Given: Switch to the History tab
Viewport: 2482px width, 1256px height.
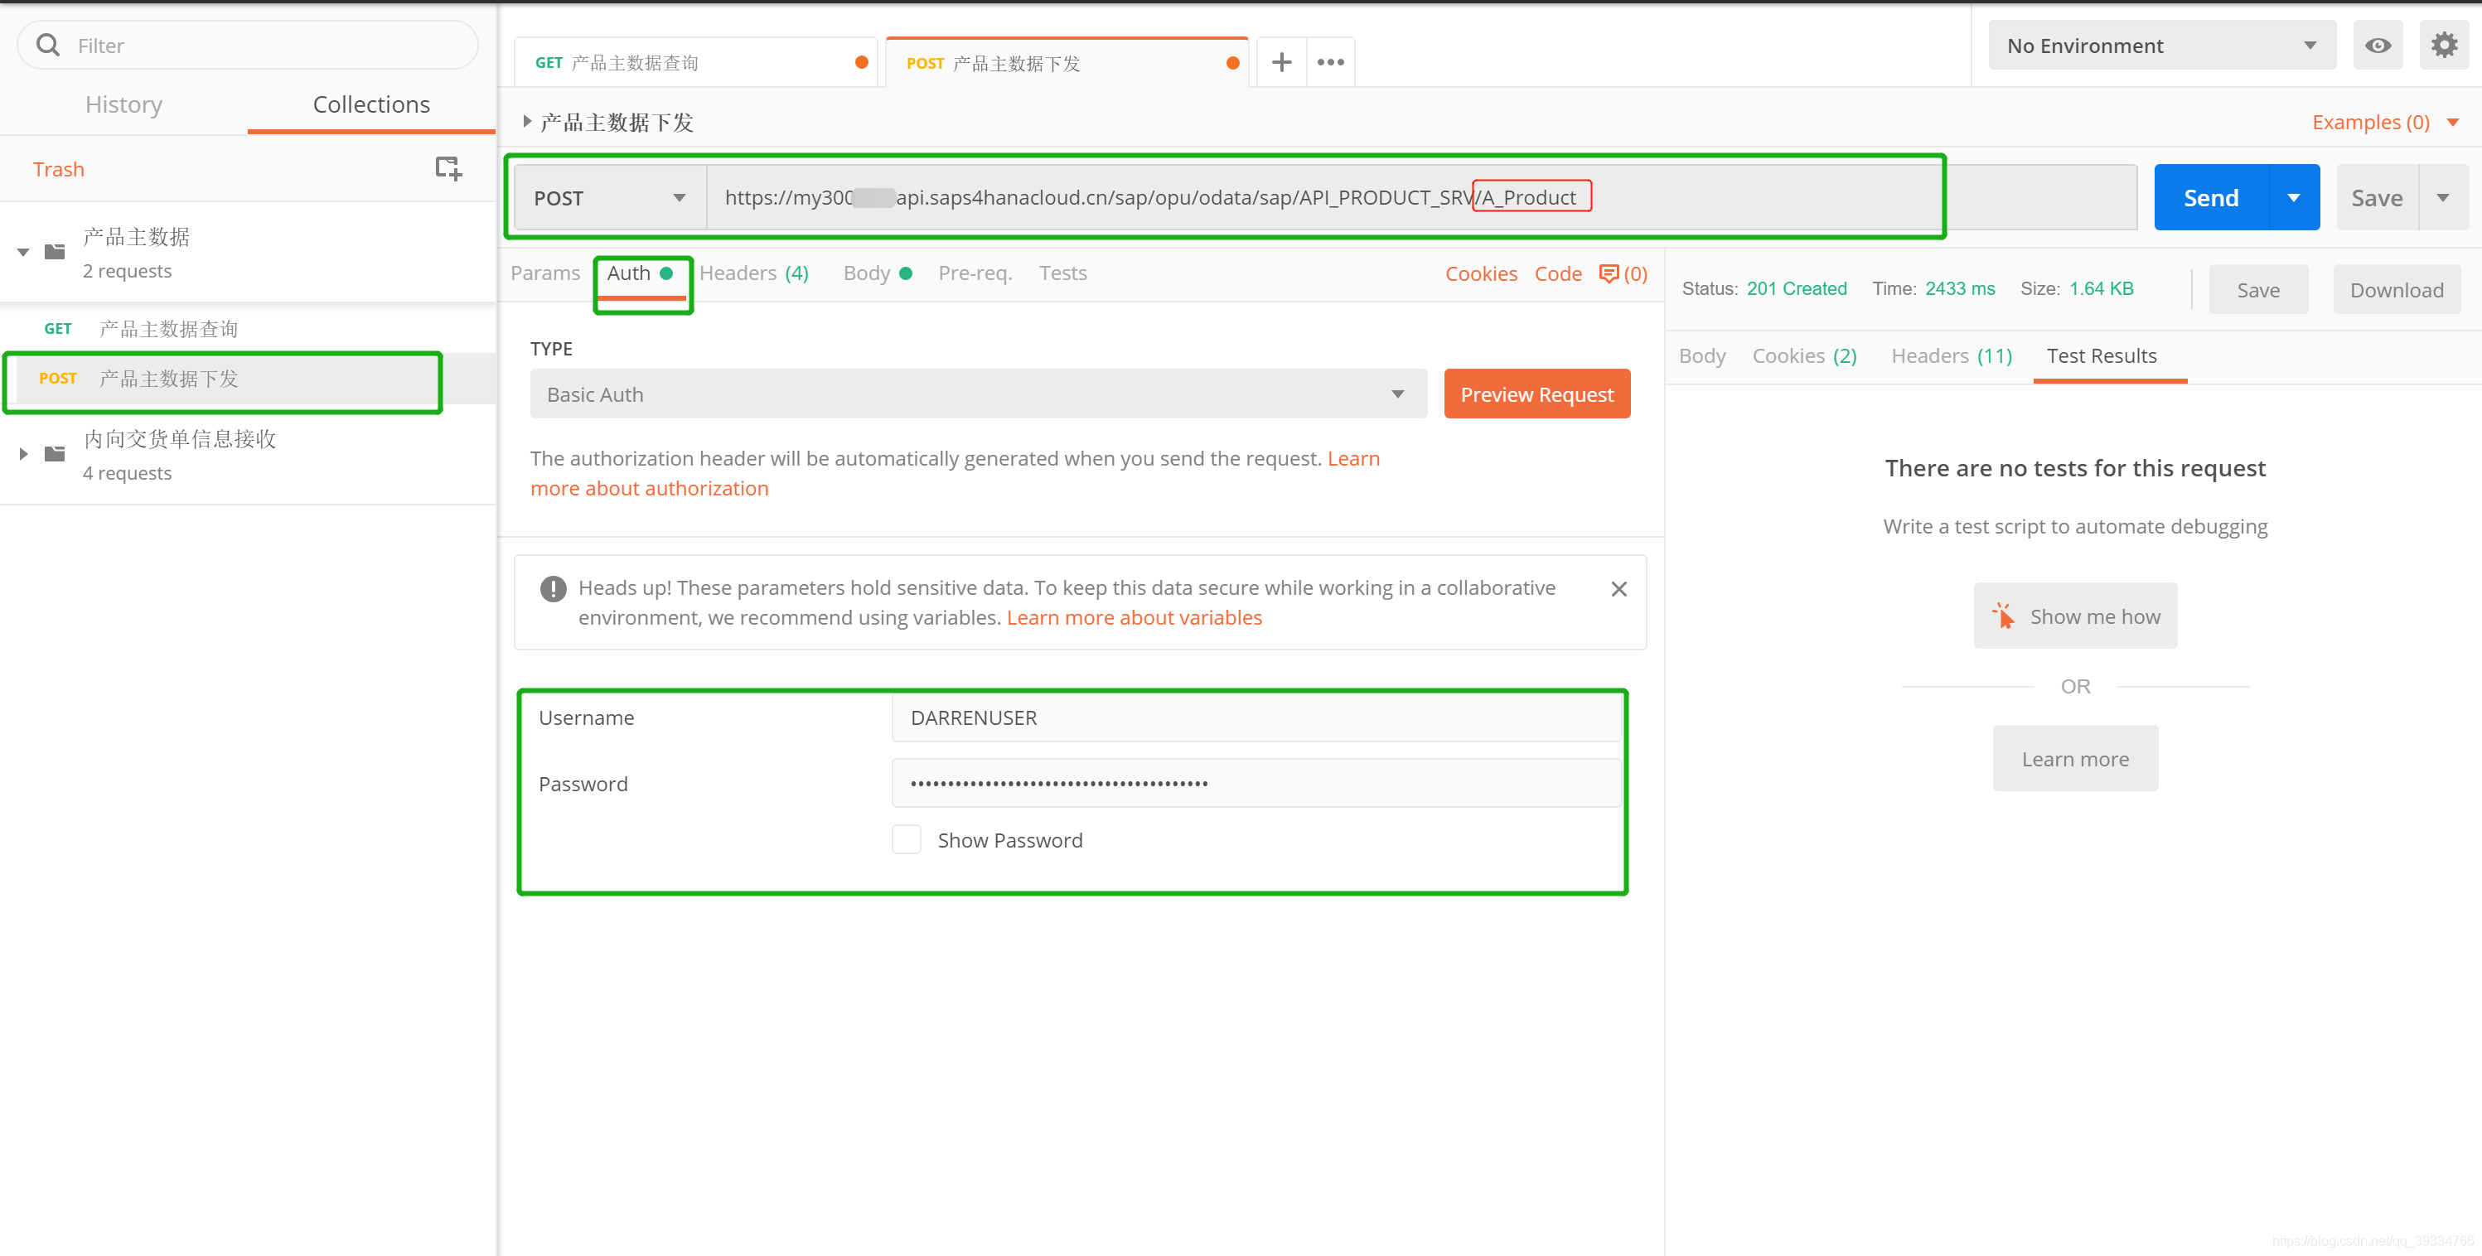Looking at the screenshot, I should (x=123, y=104).
